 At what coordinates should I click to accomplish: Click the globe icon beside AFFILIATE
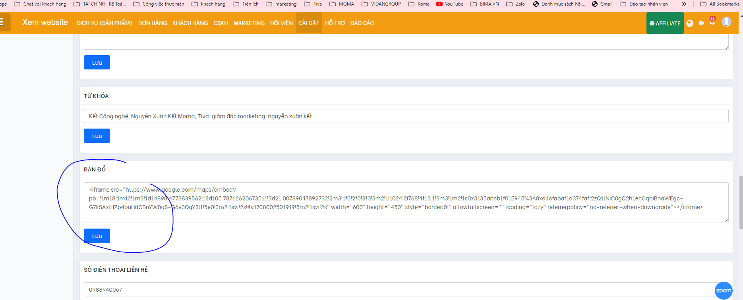pos(690,23)
